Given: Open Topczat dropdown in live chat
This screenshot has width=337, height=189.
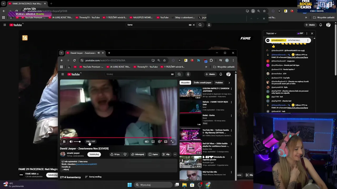Looking at the screenshot, I should pos(271,33).
